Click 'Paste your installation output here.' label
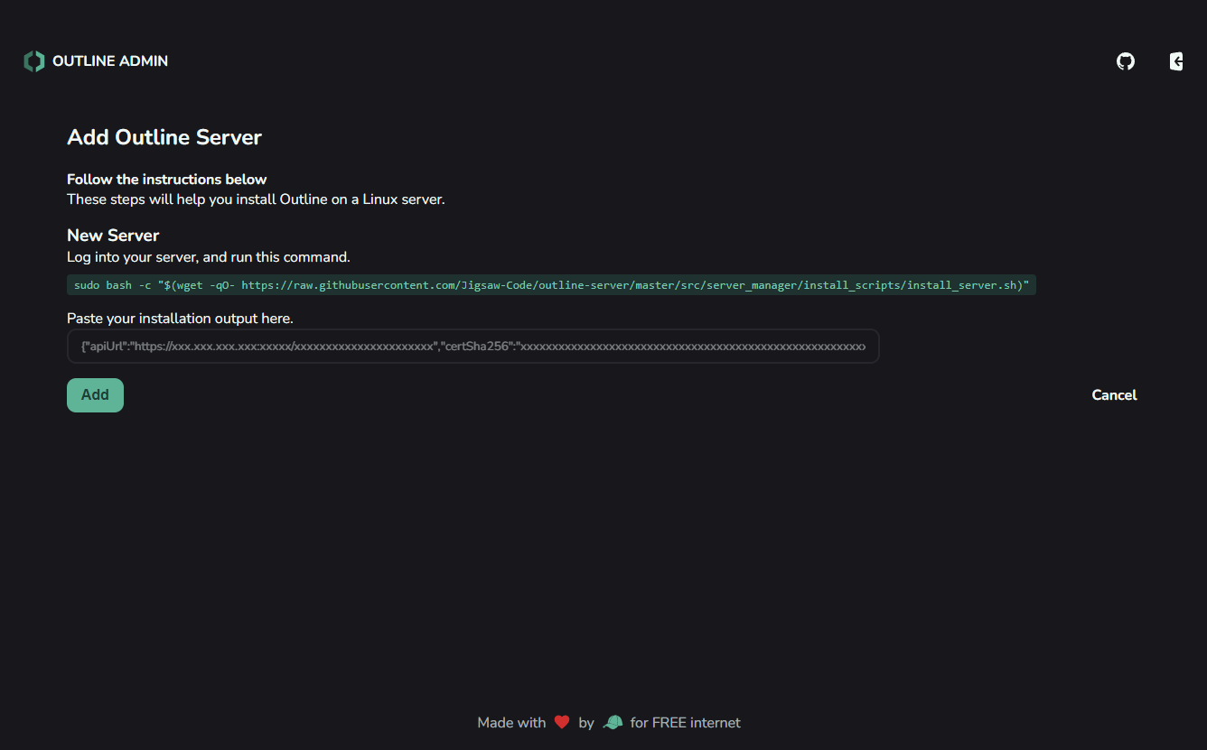Viewport: 1207px width, 750px height. pos(180,319)
